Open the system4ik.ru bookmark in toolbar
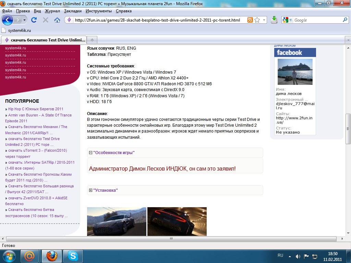351x263 pixels. tap(16, 30)
